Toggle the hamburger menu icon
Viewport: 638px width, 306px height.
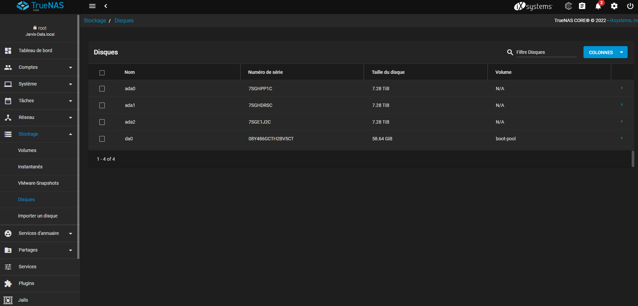tap(92, 6)
